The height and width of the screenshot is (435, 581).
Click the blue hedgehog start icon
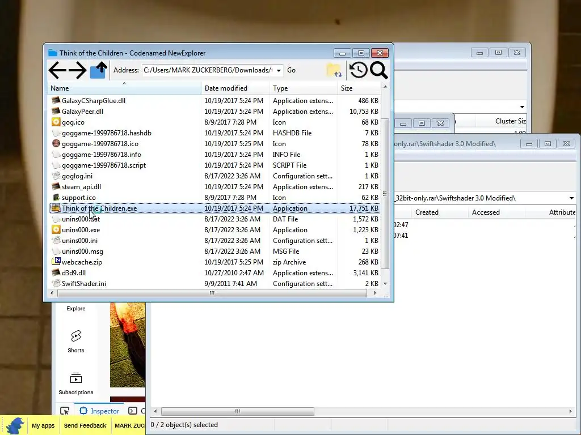(x=15, y=425)
